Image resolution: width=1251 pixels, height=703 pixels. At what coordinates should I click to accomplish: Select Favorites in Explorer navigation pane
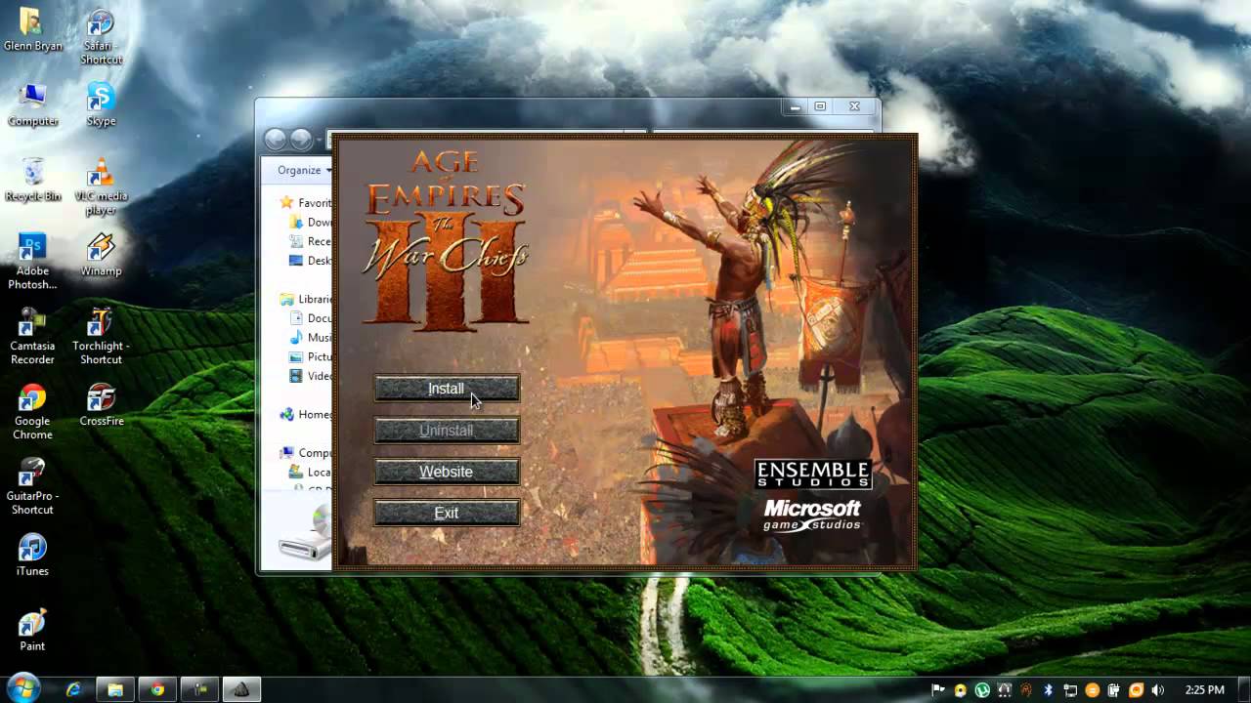306,203
